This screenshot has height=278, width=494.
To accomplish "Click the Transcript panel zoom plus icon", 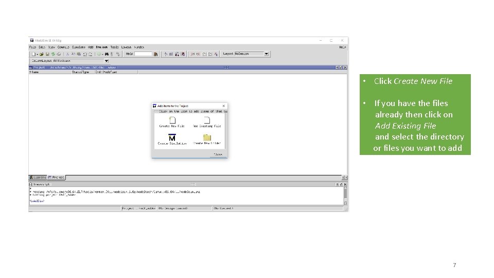I will (337, 184).
